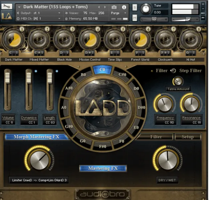Toggle the PV button
Image resolution: width=209 pixels, height=200 pixels.
[203, 18]
